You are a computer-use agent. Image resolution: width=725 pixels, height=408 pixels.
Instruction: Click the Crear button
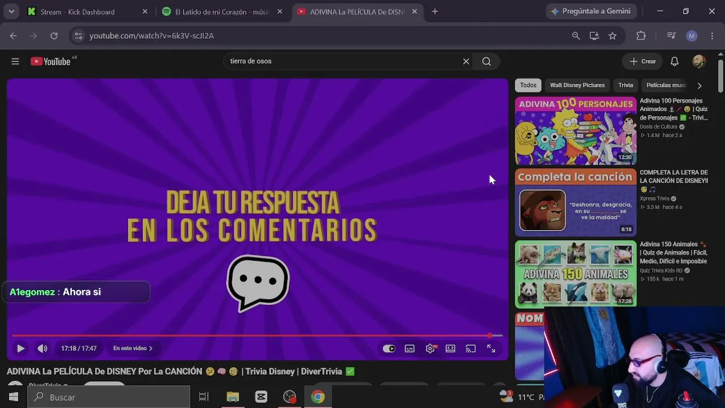[643, 61]
